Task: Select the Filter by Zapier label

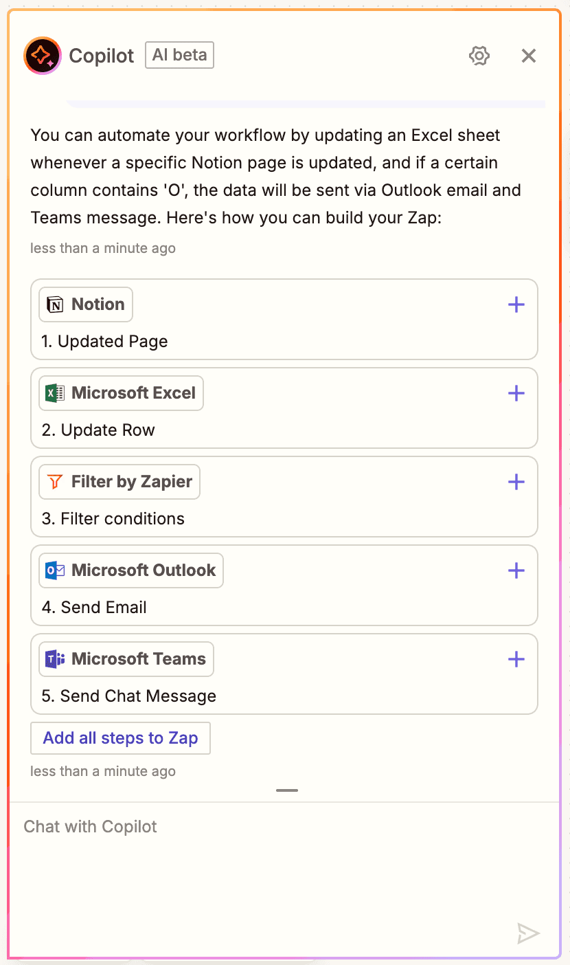Action: (132, 482)
